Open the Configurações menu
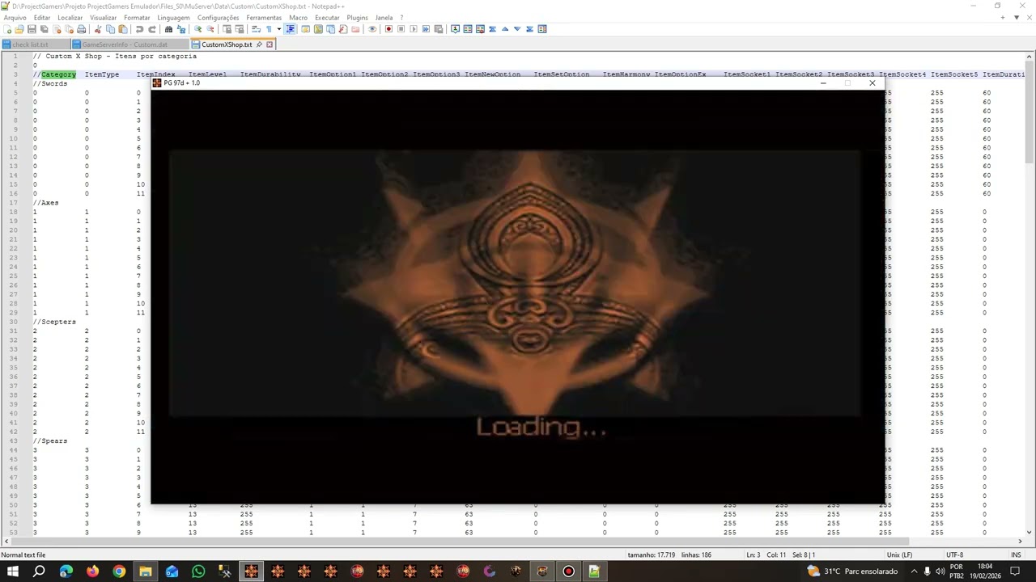The height and width of the screenshot is (582, 1036). (218, 17)
